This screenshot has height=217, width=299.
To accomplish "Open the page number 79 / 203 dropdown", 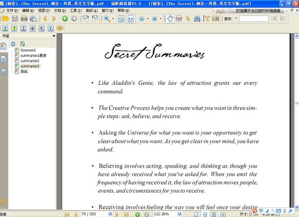I will (x=110, y=215).
